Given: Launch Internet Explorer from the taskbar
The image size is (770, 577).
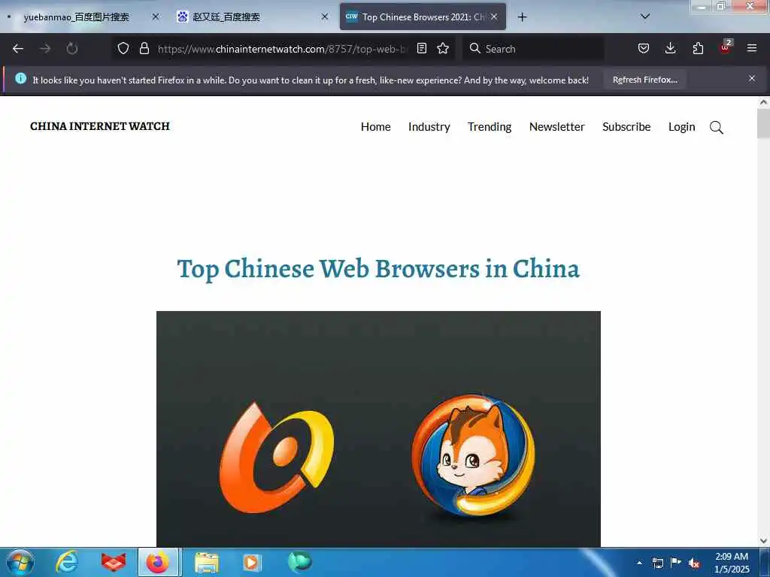Looking at the screenshot, I should [x=67, y=562].
